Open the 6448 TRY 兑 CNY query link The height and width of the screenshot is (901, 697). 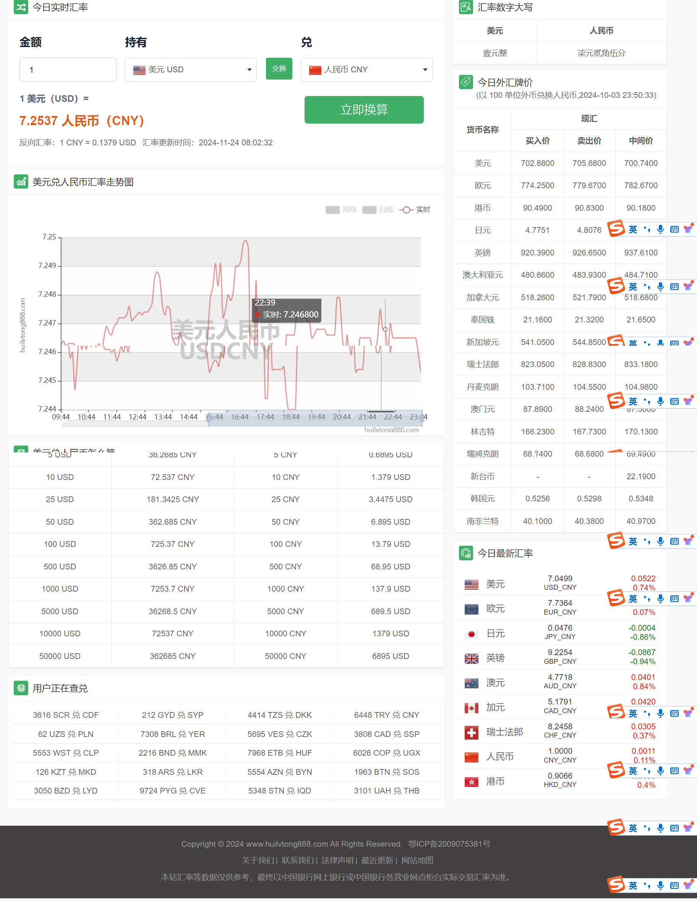(386, 715)
